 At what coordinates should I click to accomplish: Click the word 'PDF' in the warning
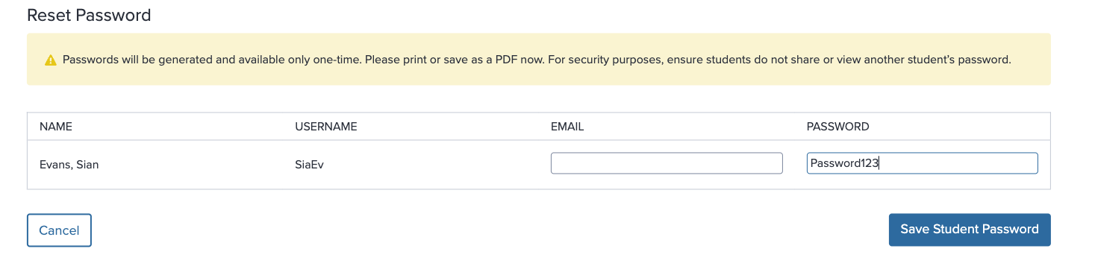(505, 60)
